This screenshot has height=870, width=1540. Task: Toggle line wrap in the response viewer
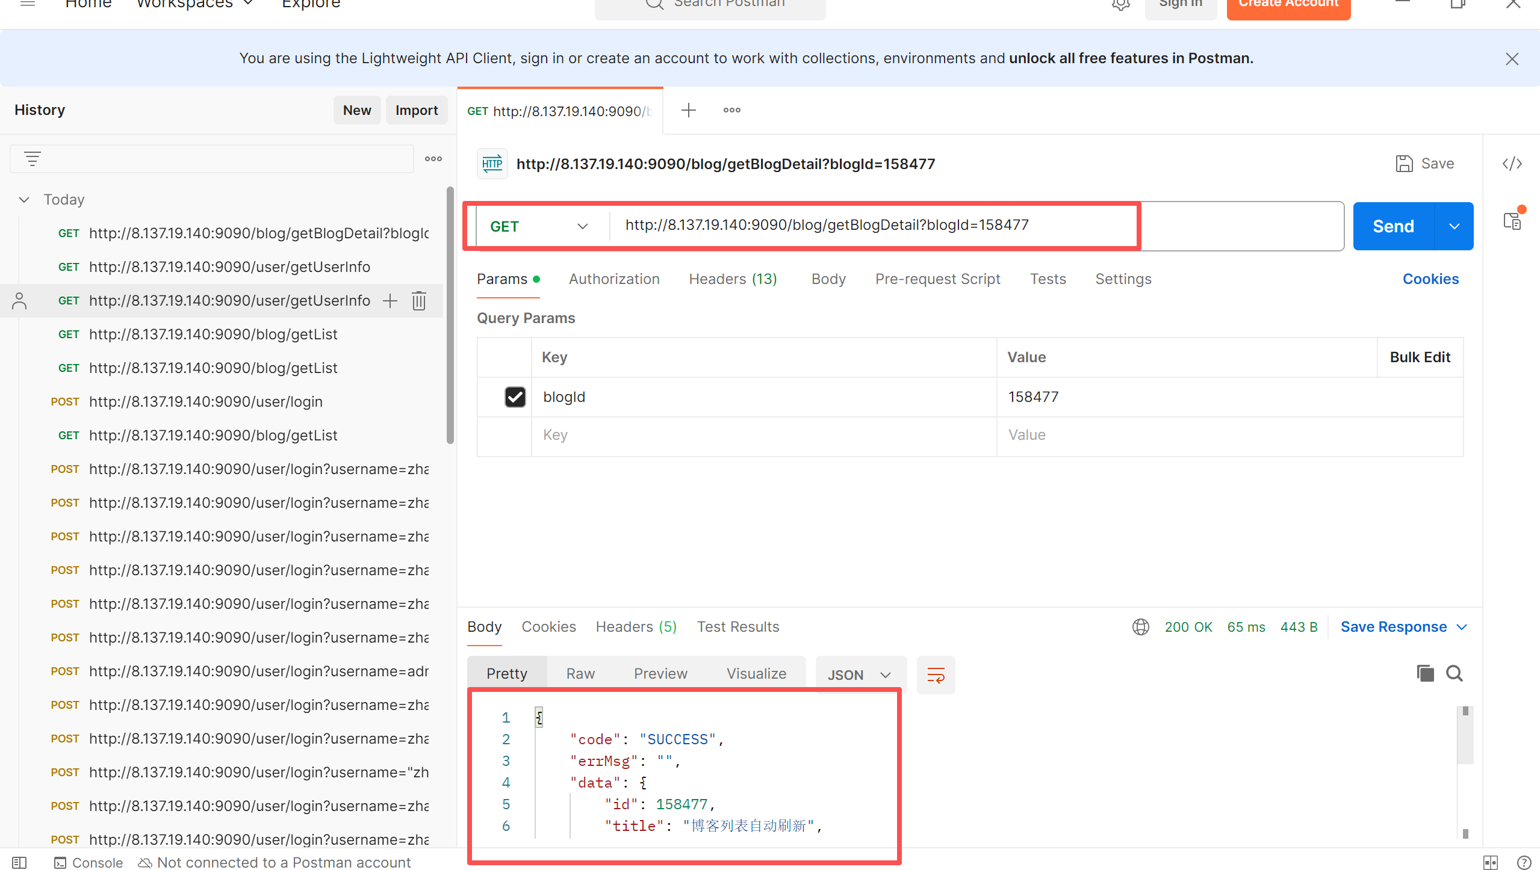click(x=936, y=675)
